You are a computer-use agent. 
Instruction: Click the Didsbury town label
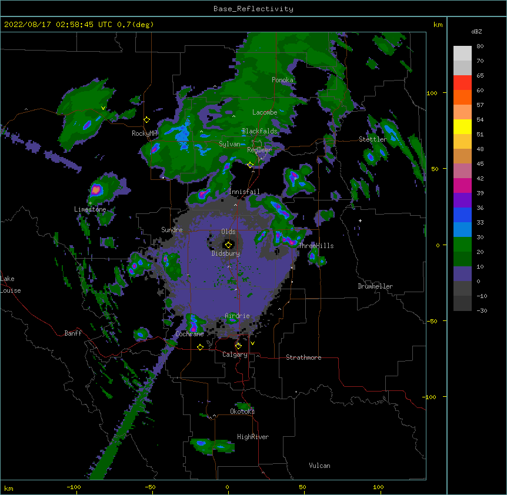coord(226,253)
